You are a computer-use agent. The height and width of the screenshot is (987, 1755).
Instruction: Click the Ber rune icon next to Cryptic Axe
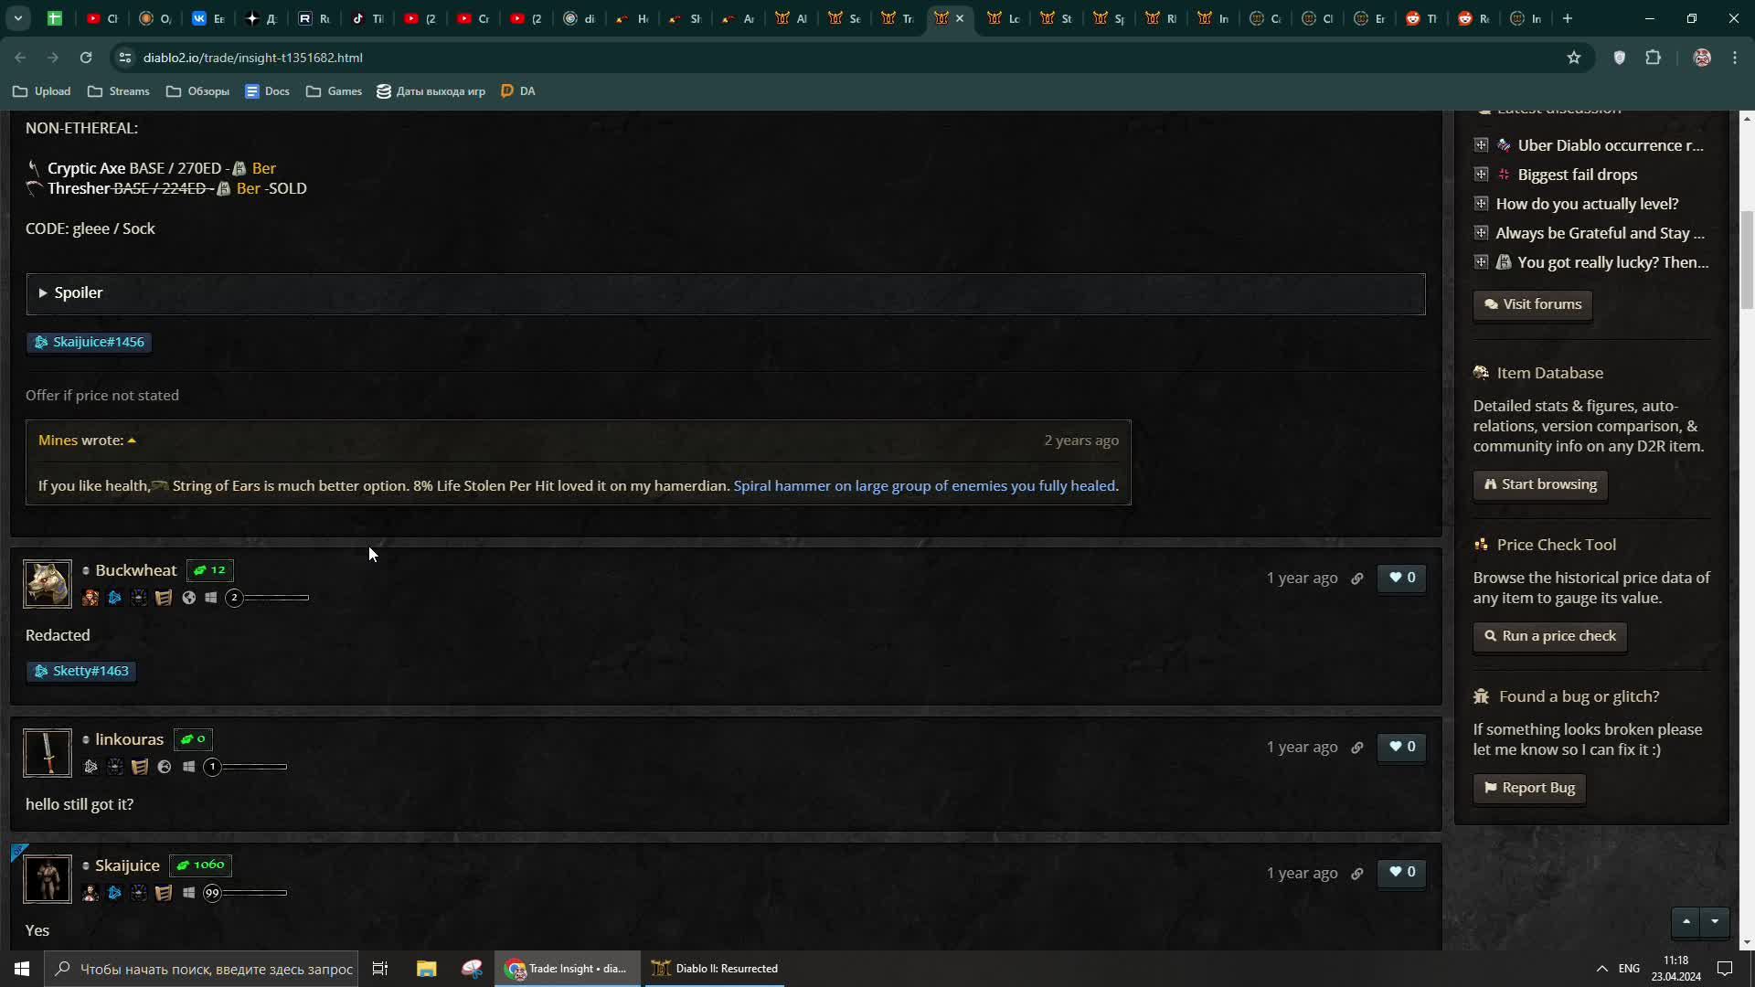(x=239, y=169)
